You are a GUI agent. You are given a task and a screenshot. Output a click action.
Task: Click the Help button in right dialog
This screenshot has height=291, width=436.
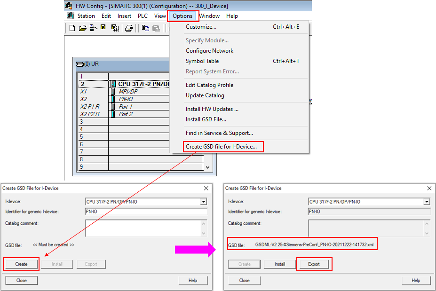(x=416, y=281)
